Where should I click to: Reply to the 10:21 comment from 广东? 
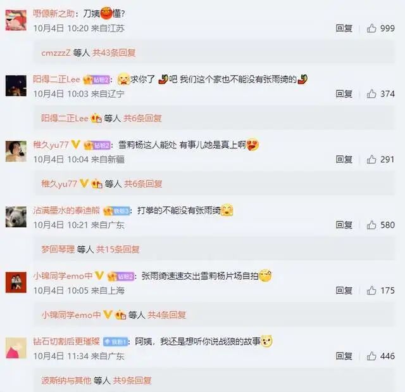[x=344, y=225]
